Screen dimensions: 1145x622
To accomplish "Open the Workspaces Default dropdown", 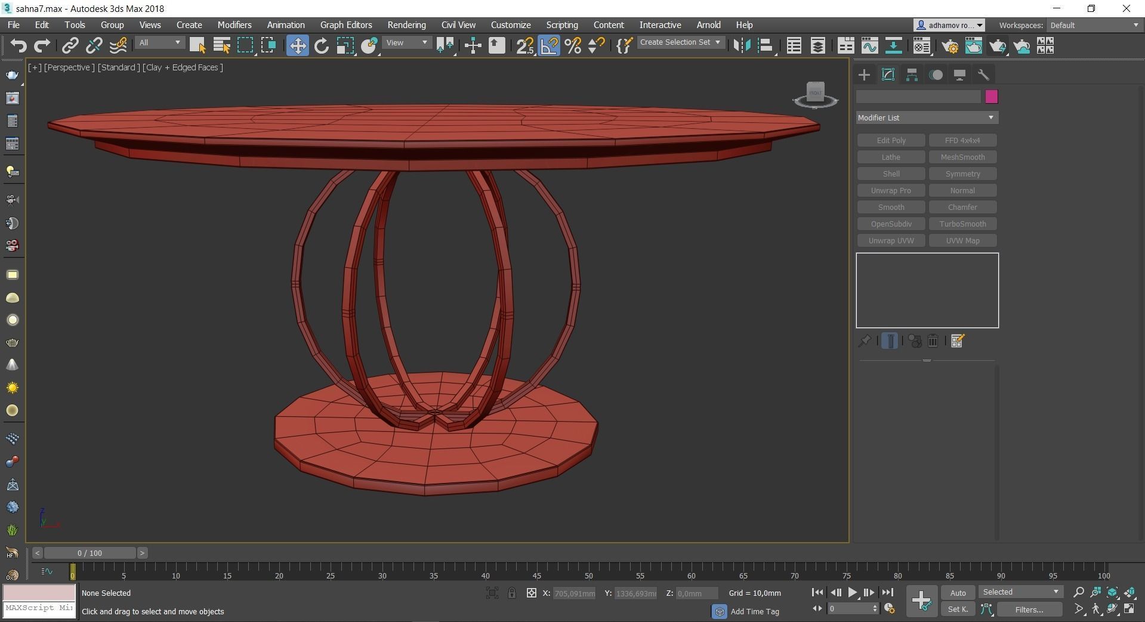I will (x=1094, y=25).
